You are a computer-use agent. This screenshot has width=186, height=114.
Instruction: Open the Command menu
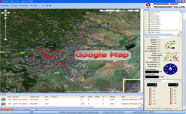click(x=24, y=5)
